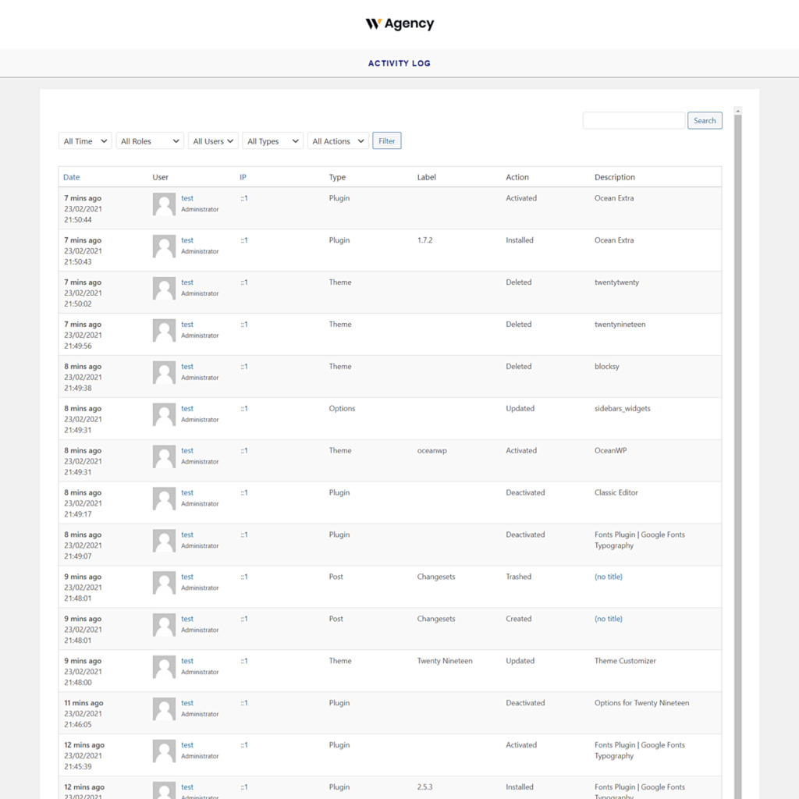Image resolution: width=799 pixels, height=799 pixels.
Task: Click the avatar beside the OceanWP activated row
Action: tap(163, 456)
